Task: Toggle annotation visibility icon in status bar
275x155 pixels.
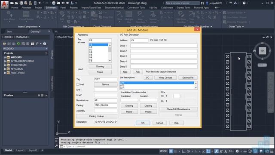Action: pyautogui.click(x=217, y=151)
